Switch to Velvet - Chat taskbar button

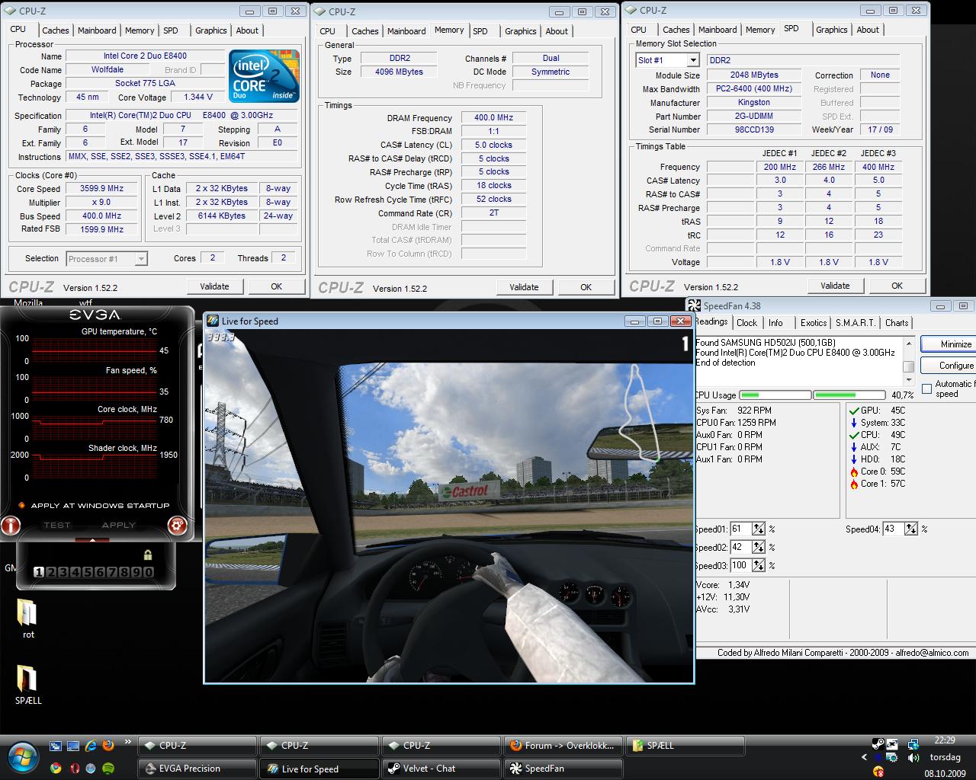[x=441, y=769]
